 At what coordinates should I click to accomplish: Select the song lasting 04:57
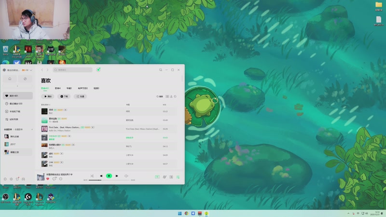pyautogui.click(x=109, y=164)
